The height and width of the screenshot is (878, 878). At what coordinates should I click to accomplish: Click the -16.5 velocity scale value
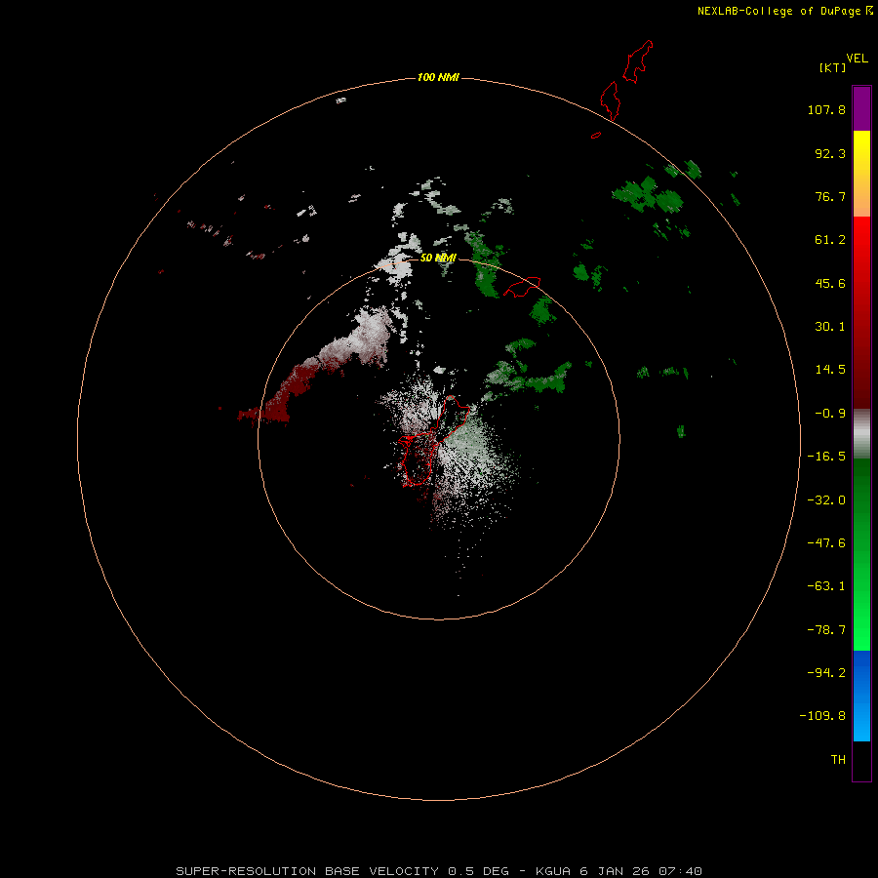826,457
